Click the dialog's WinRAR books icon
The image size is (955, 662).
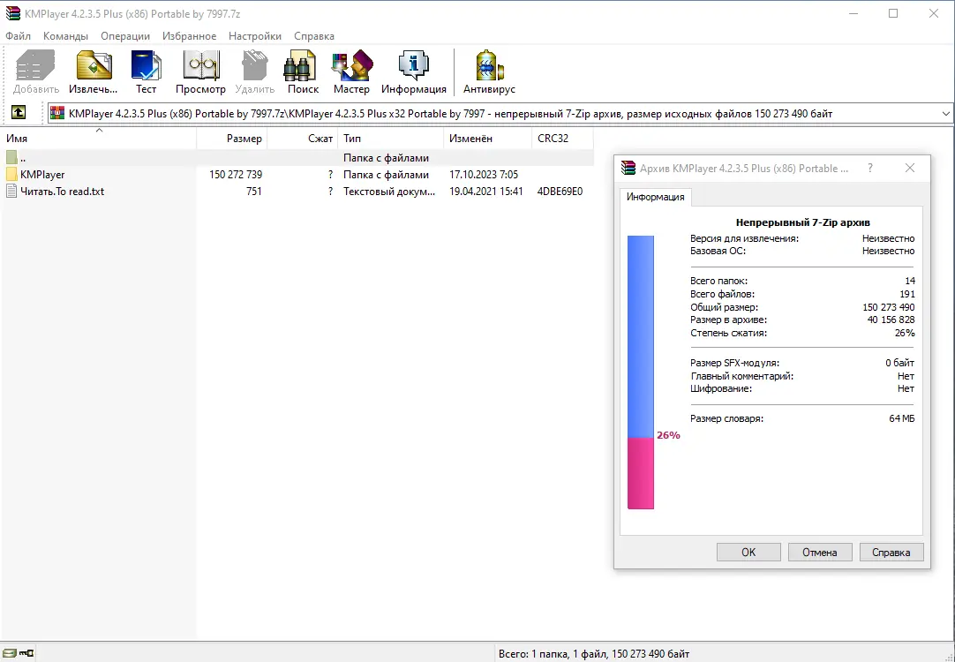coord(628,168)
